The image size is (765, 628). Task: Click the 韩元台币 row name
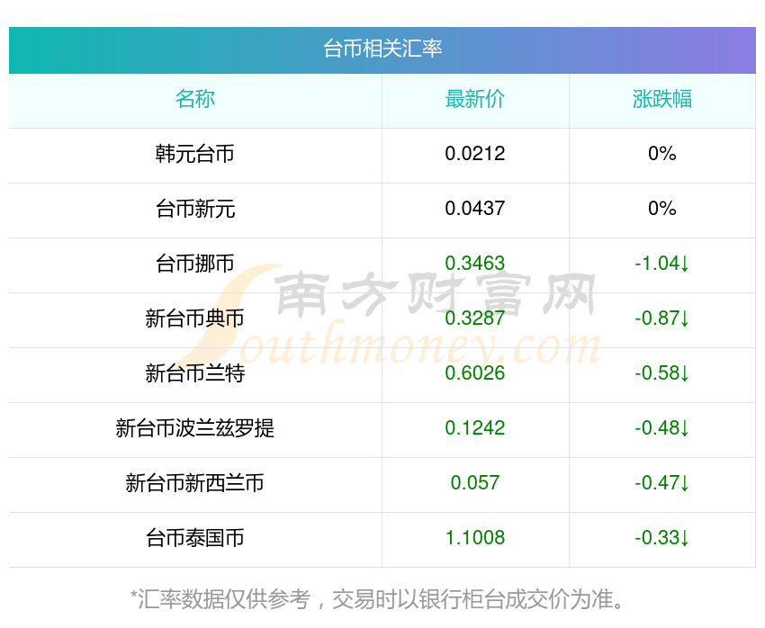point(195,154)
